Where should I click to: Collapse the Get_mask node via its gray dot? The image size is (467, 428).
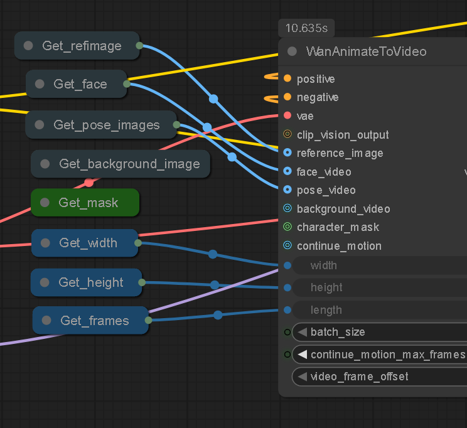click(45, 203)
